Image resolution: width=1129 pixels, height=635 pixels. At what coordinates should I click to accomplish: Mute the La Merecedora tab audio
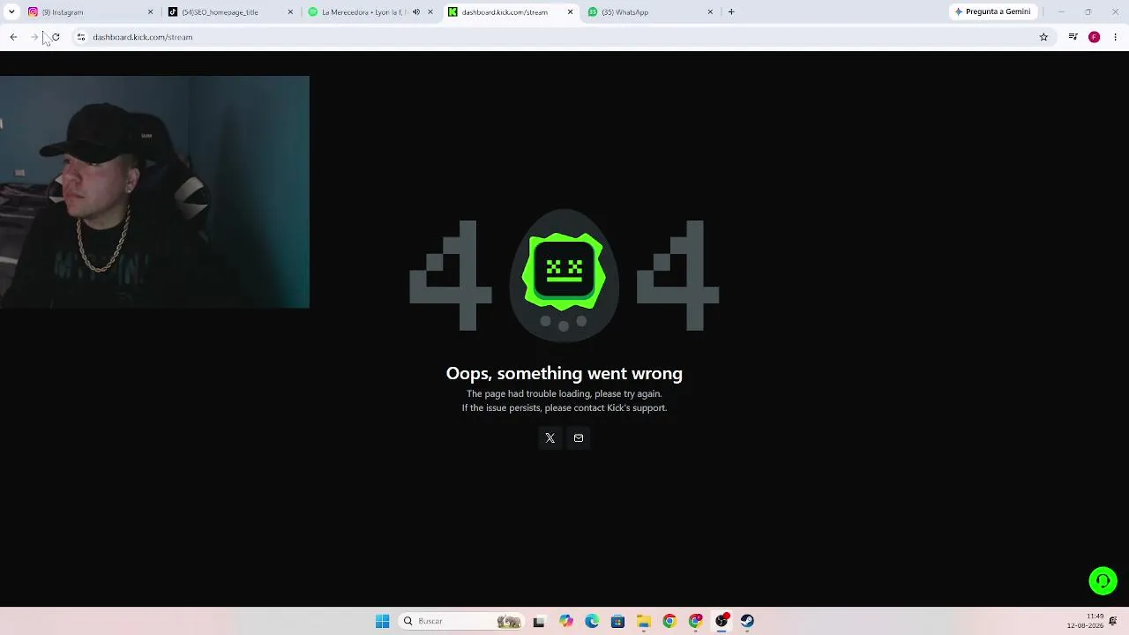coord(416,12)
